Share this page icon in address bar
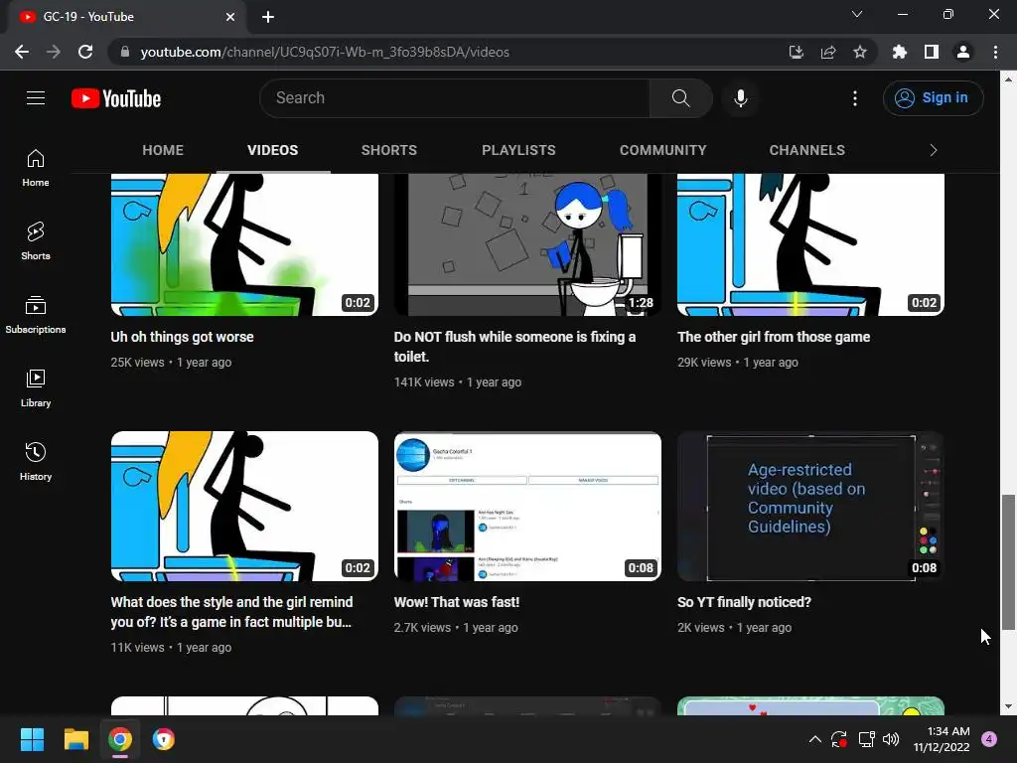The height and width of the screenshot is (763, 1017). tap(828, 52)
